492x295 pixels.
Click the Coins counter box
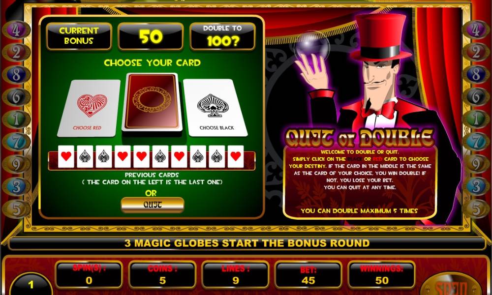[x=162, y=275]
